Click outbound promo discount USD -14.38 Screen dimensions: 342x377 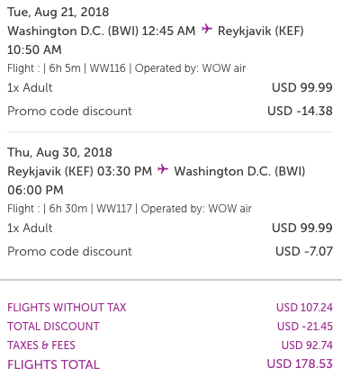click(300, 111)
